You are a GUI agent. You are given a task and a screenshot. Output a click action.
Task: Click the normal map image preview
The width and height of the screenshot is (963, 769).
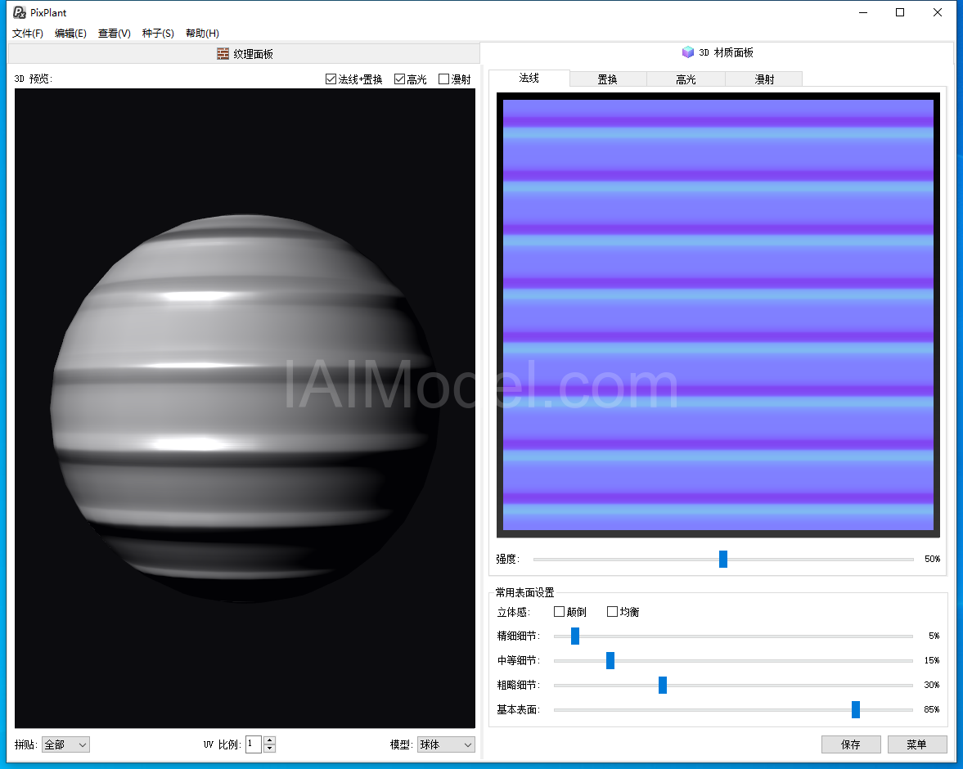click(x=718, y=314)
